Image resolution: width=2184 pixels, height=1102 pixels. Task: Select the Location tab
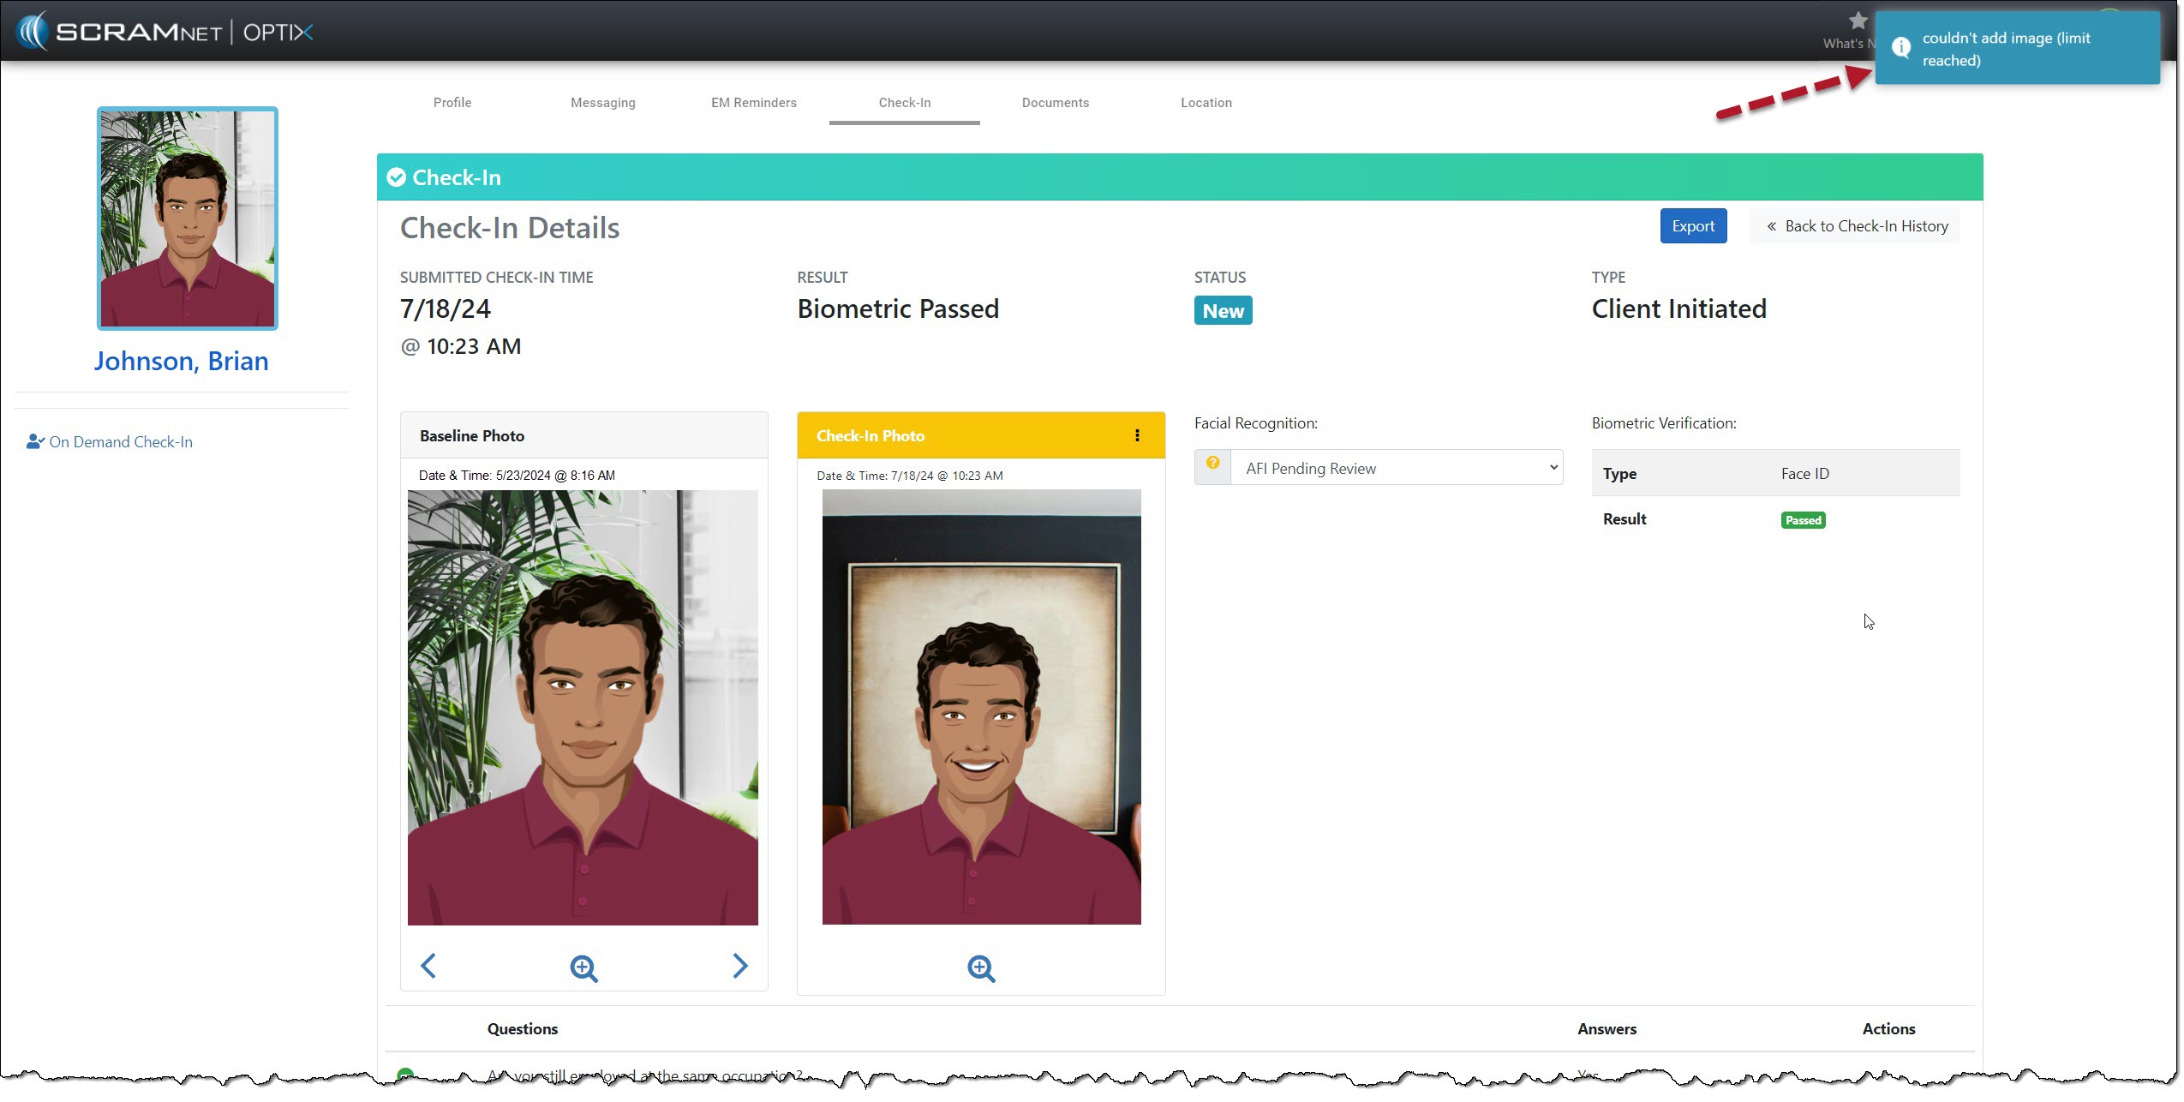[1206, 103]
